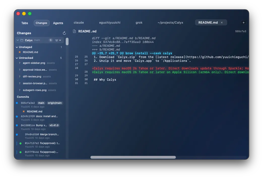
Task: Click the Commits section heading
Action: 23,97
